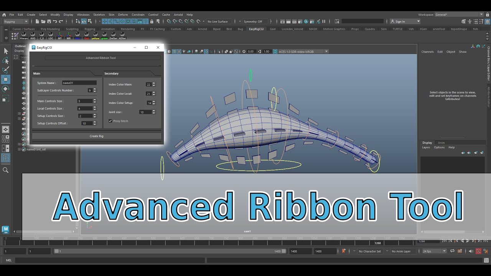Click the Save Scene floppy icon
Viewport: 491px width, 276px height.
(49, 21)
